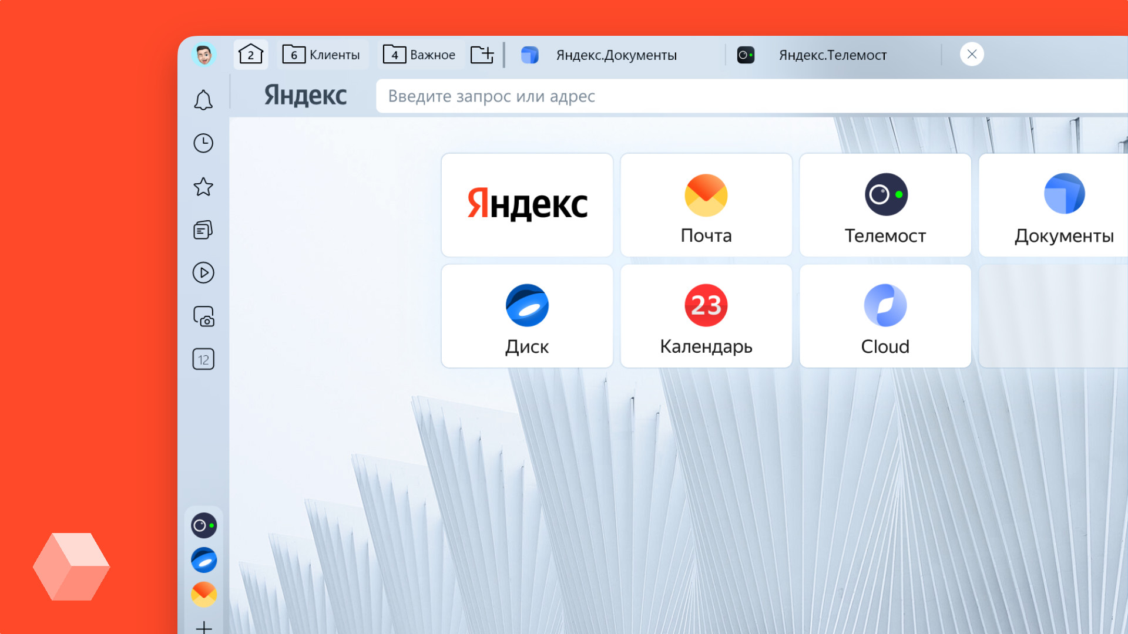Open bookmarks star icon

203,187
